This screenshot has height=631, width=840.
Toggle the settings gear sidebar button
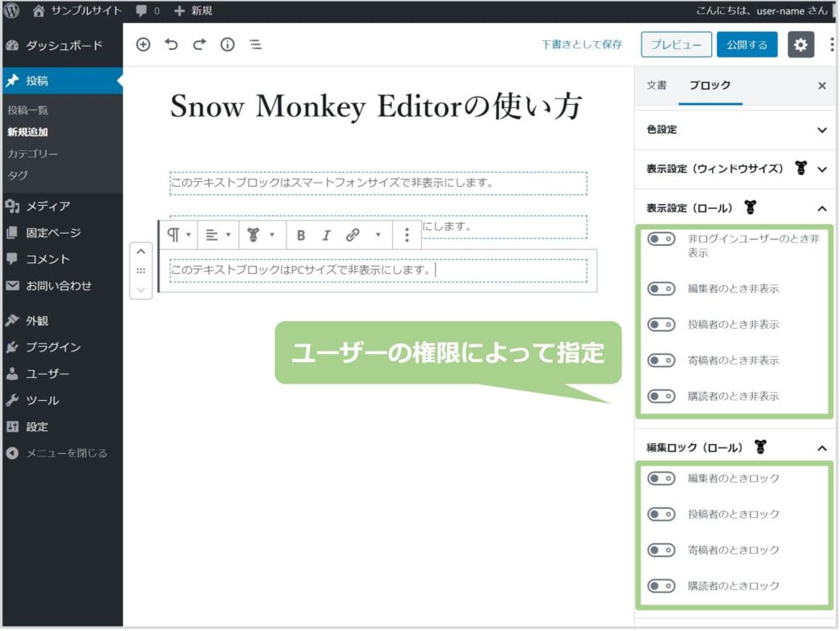pos(801,44)
